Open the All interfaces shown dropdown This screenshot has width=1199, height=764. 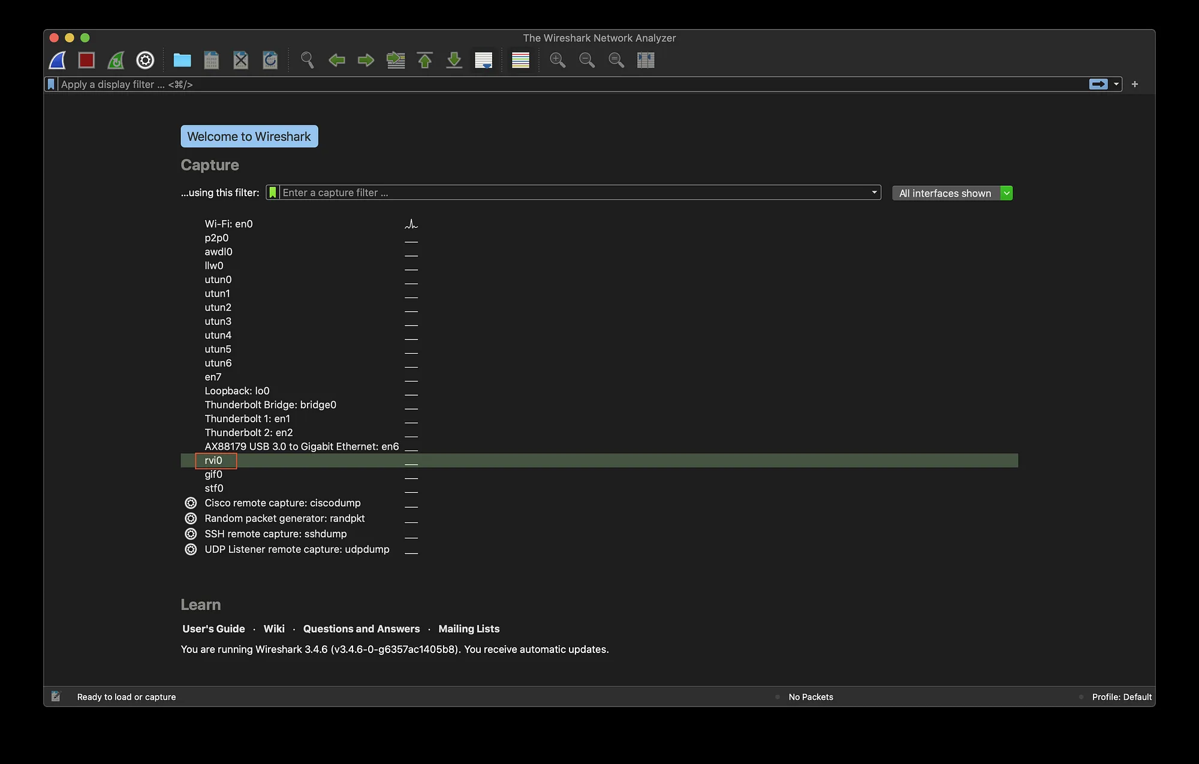952,192
